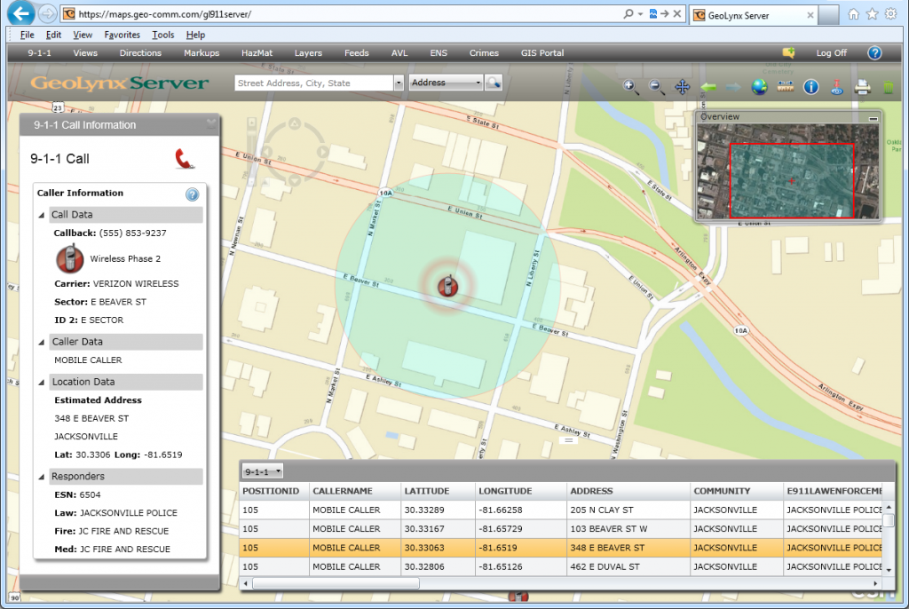Minimize the Overview map panel
909x609 pixels.
tap(873, 118)
